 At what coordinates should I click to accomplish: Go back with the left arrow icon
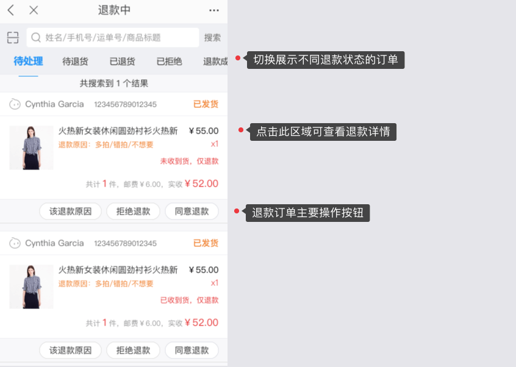(11, 10)
